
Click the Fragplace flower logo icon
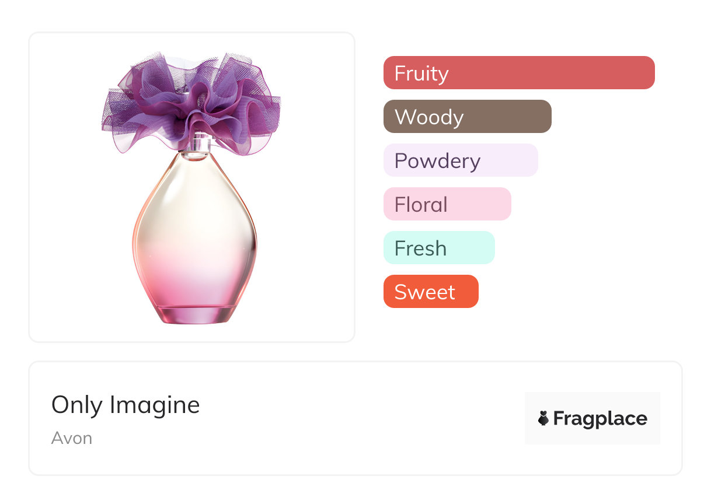click(543, 418)
